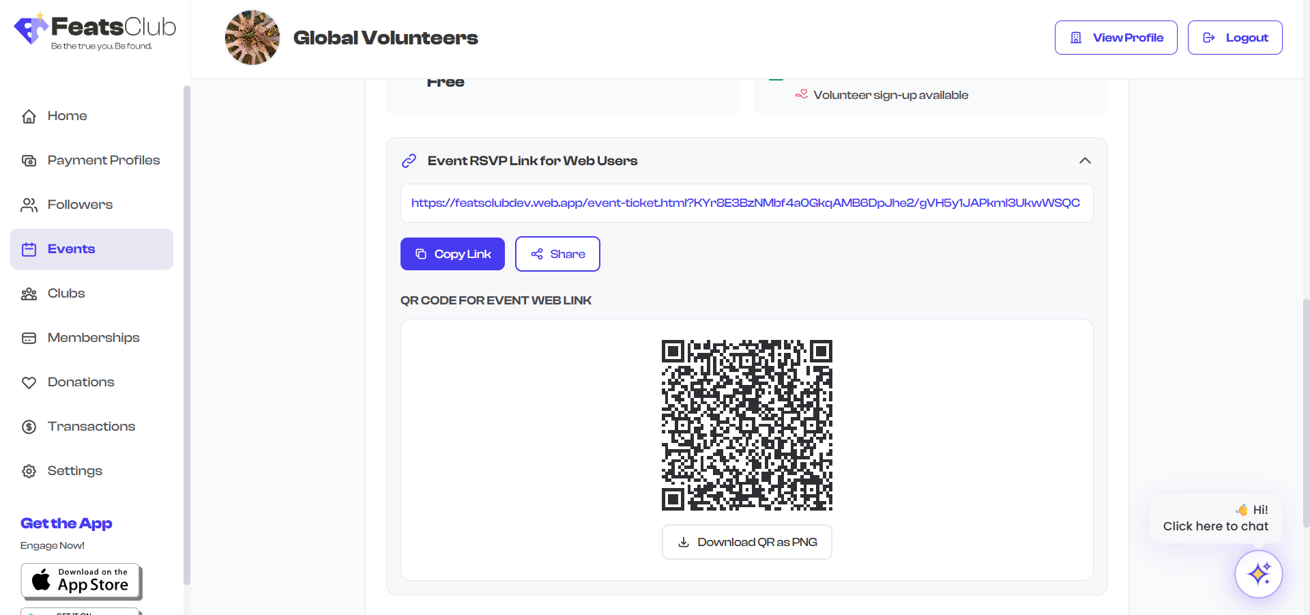The width and height of the screenshot is (1310, 615).
Task: Click the event QR code image
Action: click(x=747, y=425)
